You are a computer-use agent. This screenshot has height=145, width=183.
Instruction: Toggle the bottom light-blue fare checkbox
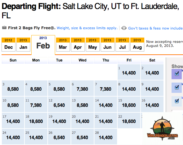(x=177, y=101)
